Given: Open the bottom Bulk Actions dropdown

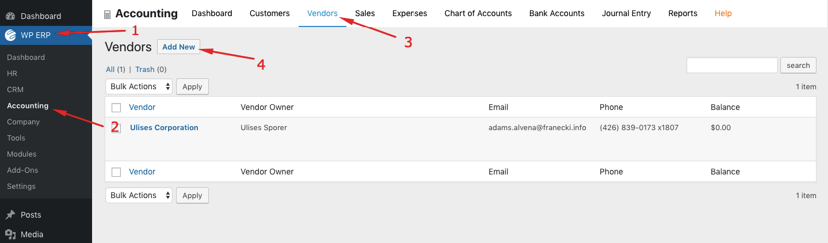Looking at the screenshot, I should pyautogui.click(x=139, y=195).
